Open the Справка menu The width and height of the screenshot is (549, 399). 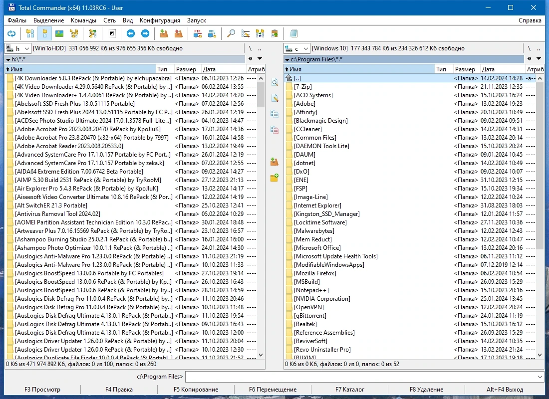530,20
